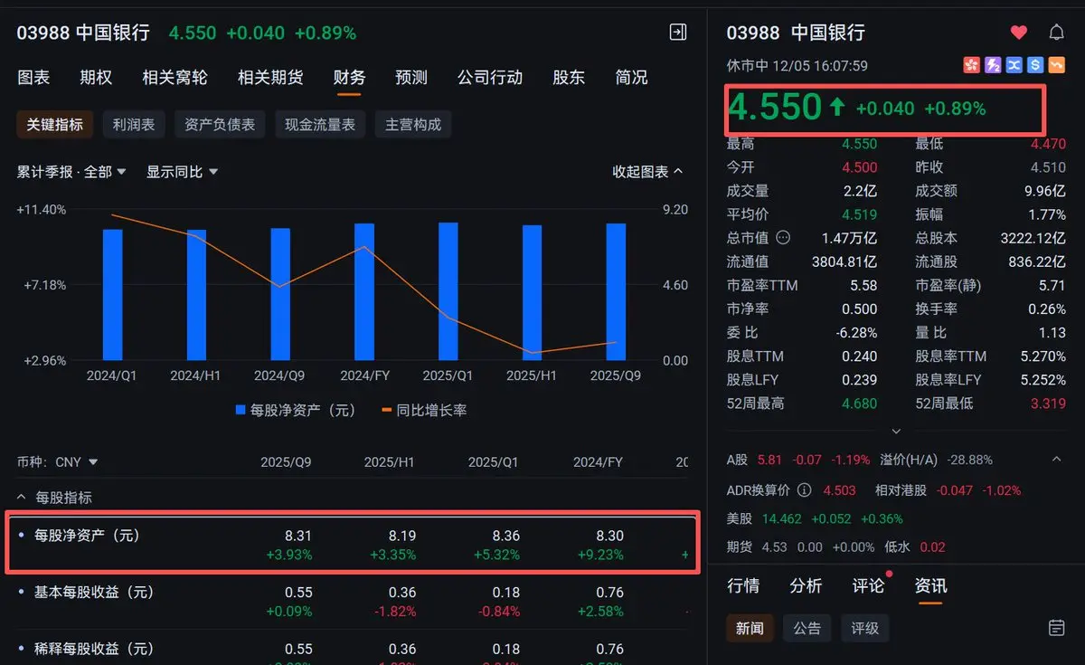Screen dimensions: 1085x665
Task: Collapse the A股 comparison section chevron
Action: (1056, 460)
